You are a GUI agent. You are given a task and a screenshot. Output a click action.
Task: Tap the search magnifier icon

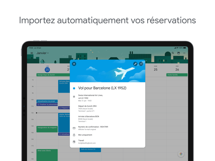tap(173, 53)
